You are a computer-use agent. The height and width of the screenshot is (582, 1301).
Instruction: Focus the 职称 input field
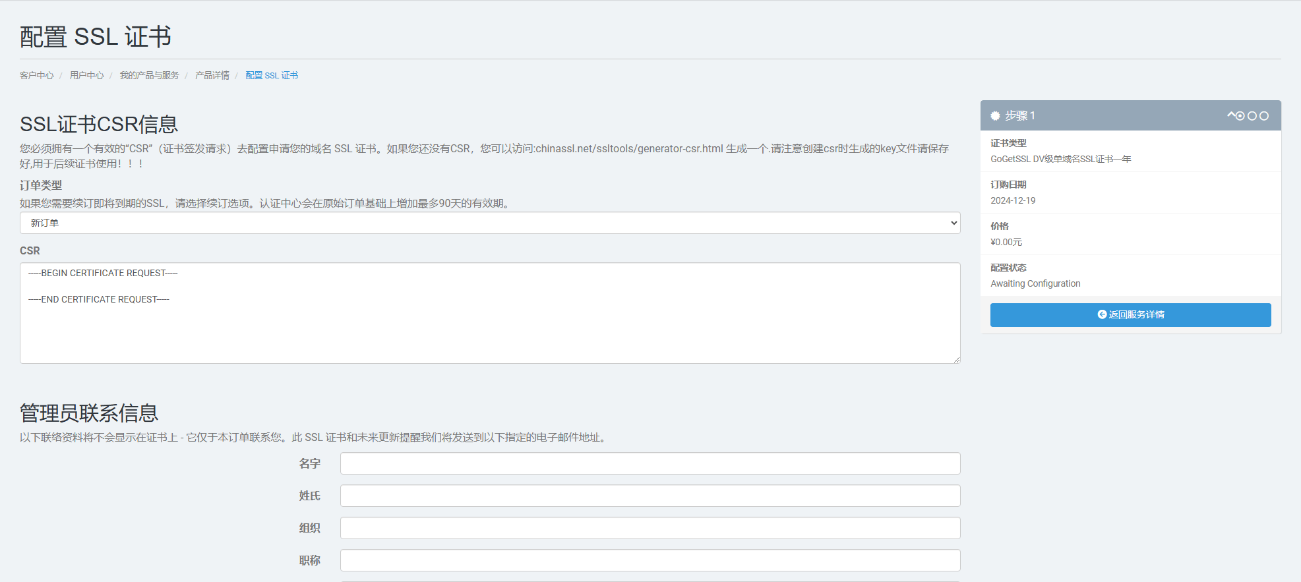(x=650, y=560)
